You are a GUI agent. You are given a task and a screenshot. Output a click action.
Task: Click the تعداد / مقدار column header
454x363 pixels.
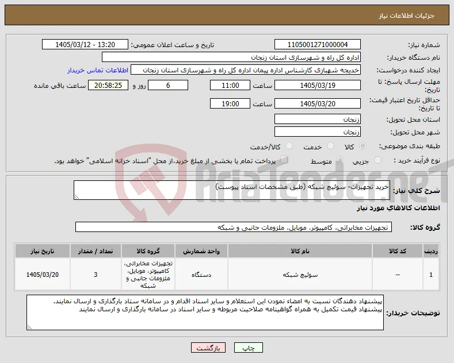click(x=96, y=251)
